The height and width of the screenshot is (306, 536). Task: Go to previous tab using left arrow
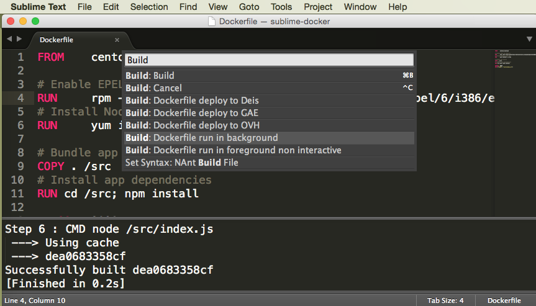(9, 39)
